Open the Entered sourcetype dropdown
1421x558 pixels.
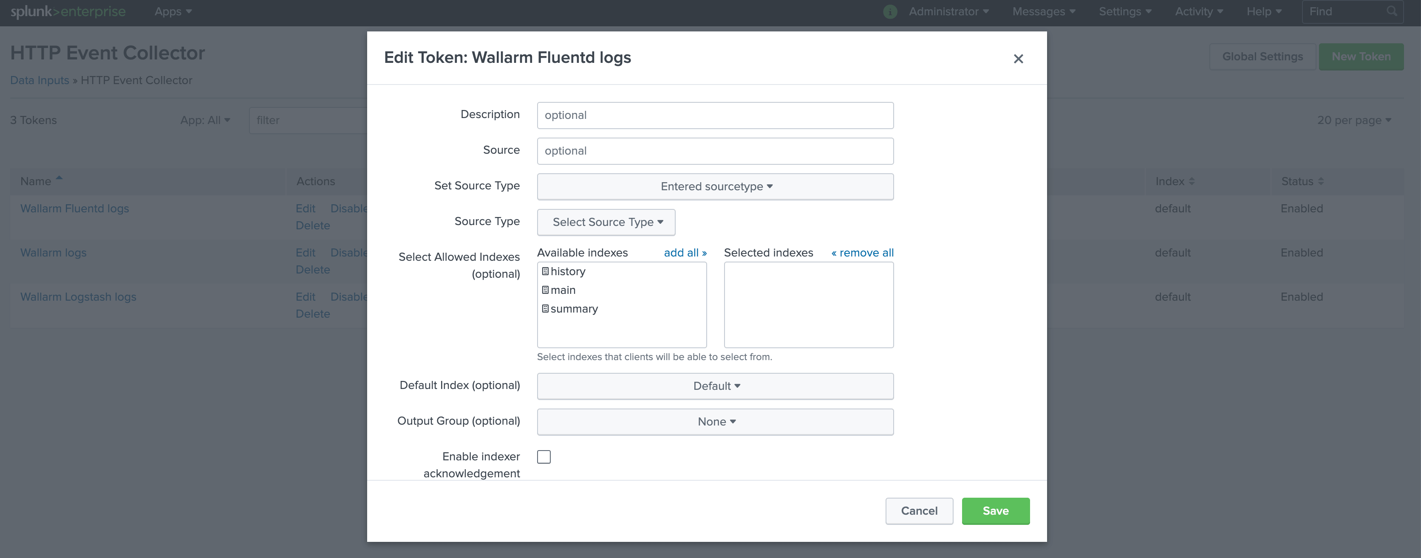715,186
